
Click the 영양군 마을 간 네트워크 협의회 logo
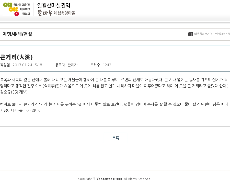pos(17,9)
